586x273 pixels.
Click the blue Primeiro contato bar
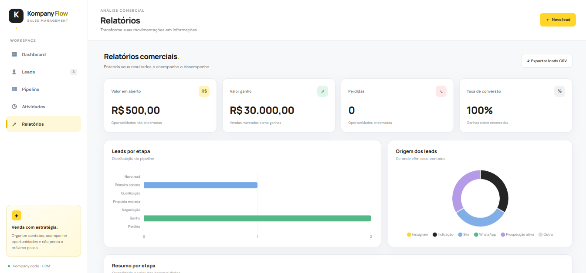click(201, 185)
